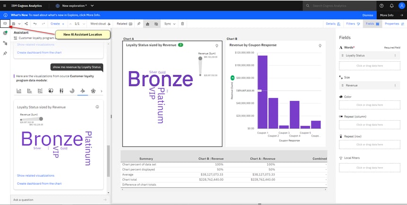Click upper Create dashboard from the chart link
Image resolution: width=407 pixels, height=205 pixels.
click(x=39, y=52)
